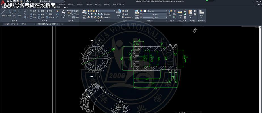The height and width of the screenshot is (113, 262).
Task: Select the Line (直线) draw tool
Action: (3, 13)
